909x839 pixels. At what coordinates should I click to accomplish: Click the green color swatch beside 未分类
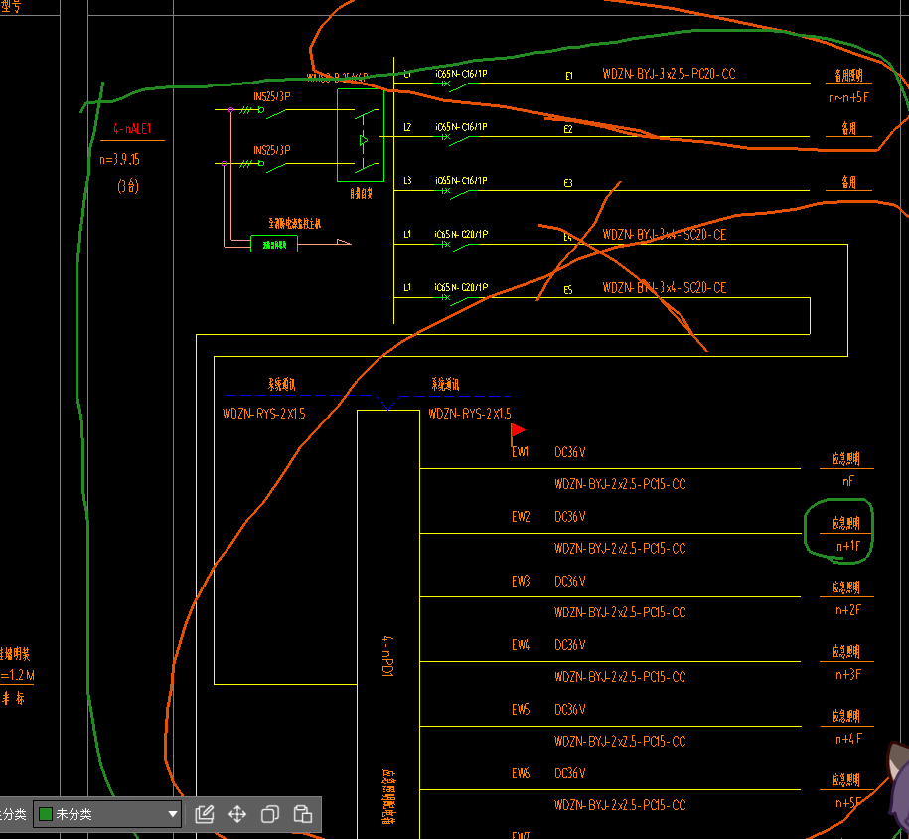click(46, 814)
